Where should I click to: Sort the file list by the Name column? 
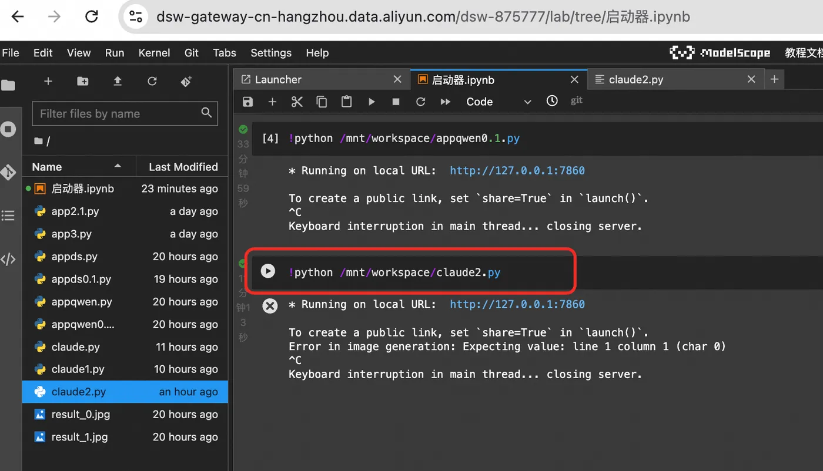[76, 167]
